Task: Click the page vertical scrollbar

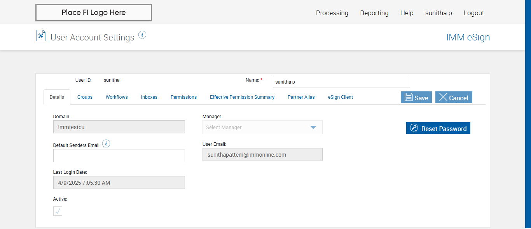Action: [528, 114]
